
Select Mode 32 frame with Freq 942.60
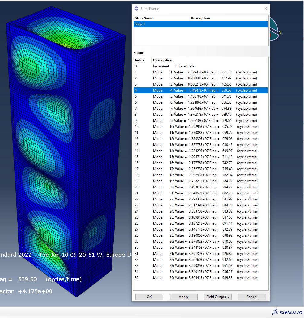tap(201, 260)
